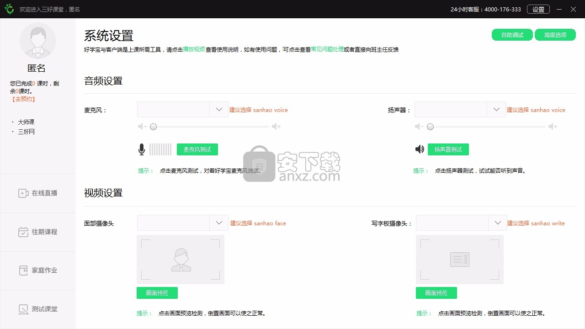Minimize the window

click(x=559, y=9)
